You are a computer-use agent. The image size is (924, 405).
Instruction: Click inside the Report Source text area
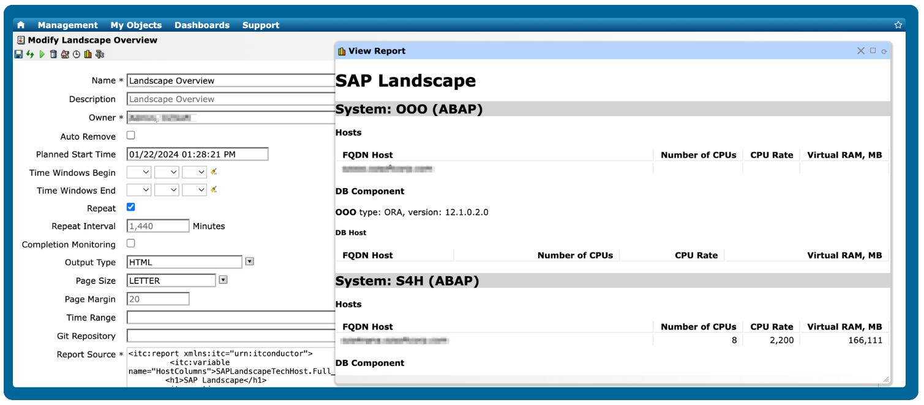tap(231, 367)
